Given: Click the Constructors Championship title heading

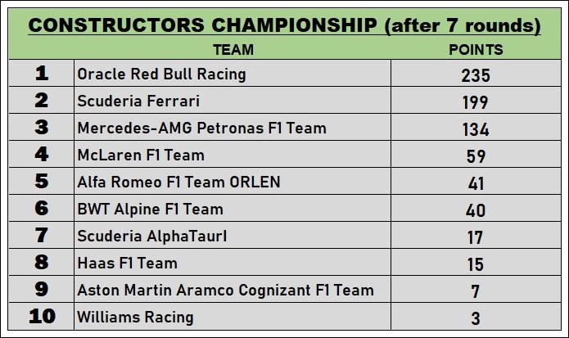Looking at the screenshot, I should (x=284, y=25).
